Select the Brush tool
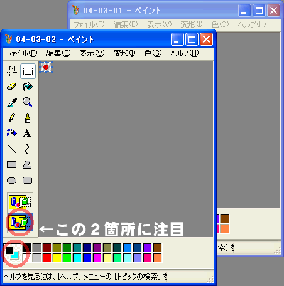This screenshot has width=284, height=286. tap(28, 118)
